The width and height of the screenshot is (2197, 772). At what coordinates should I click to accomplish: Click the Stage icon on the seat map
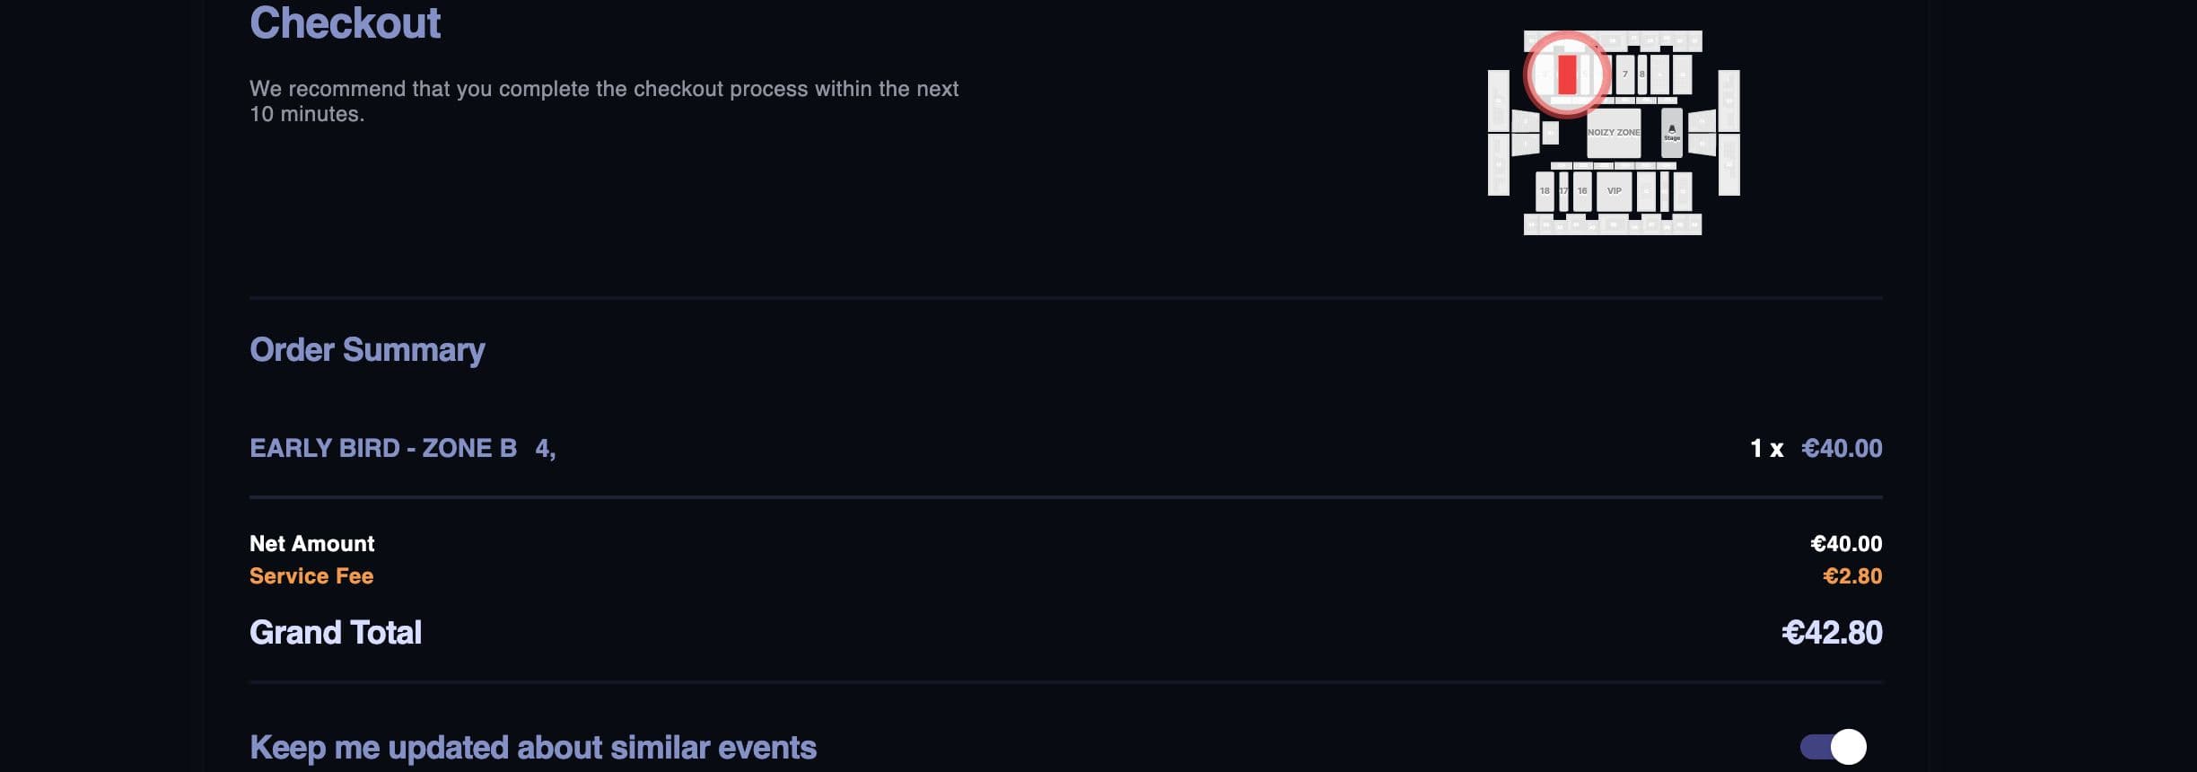click(x=1671, y=132)
